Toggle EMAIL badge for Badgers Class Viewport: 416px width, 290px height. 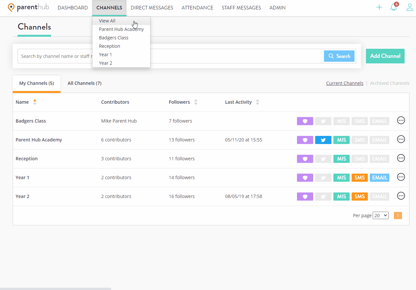pyautogui.click(x=380, y=121)
